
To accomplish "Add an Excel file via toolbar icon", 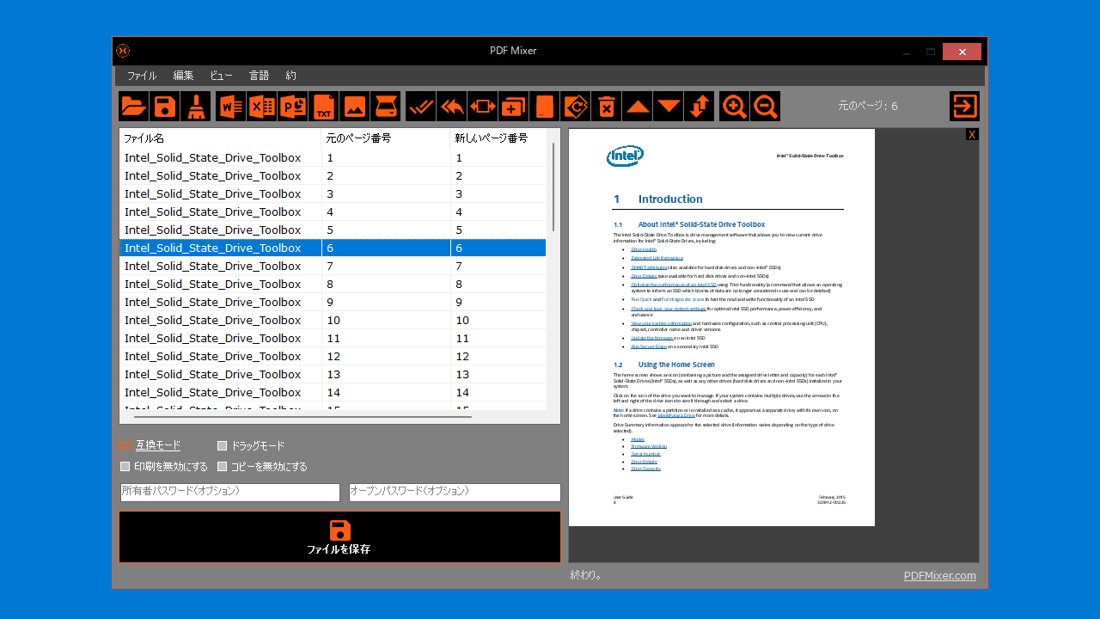I will pyautogui.click(x=261, y=107).
